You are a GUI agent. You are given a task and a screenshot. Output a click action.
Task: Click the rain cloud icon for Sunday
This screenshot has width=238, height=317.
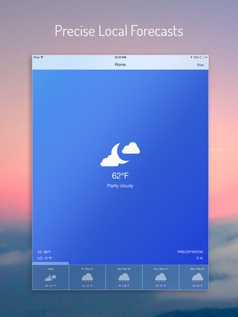[161, 277]
